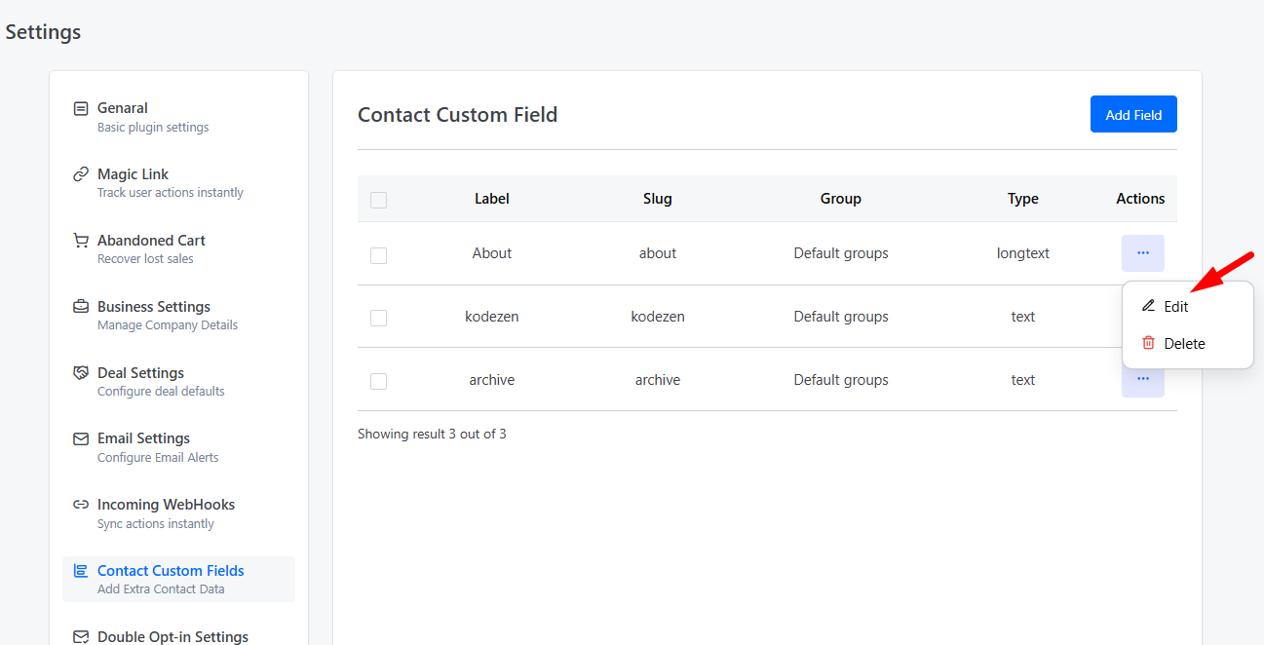The image size is (1264, 645).
Task: Click the Email Settings envelope icon
Action: coord(81,438)
